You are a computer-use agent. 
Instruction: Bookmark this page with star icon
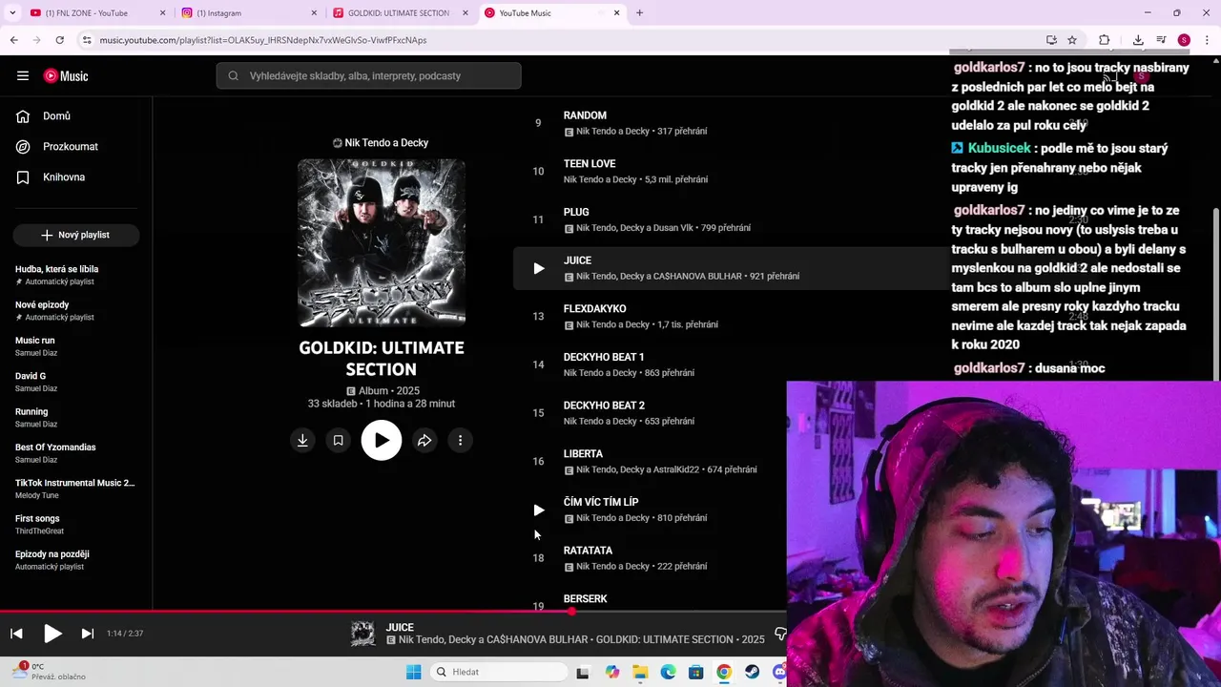[1072, 40]
